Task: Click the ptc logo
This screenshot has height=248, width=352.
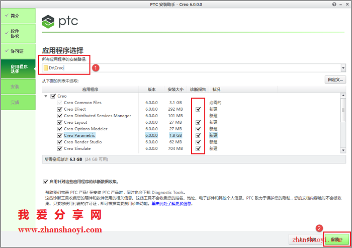Action: tap(60, 21)
